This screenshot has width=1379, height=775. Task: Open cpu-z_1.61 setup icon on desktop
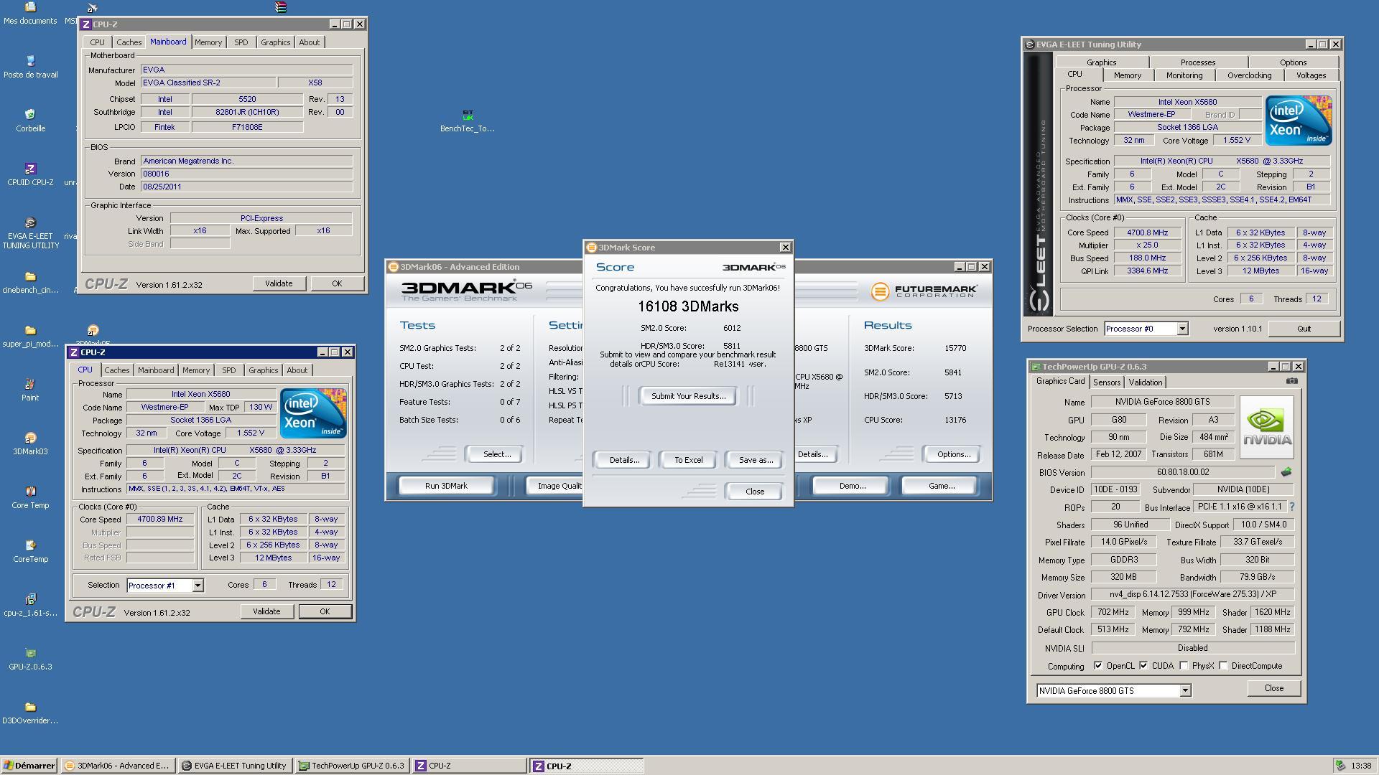click(x=30, y=606)
